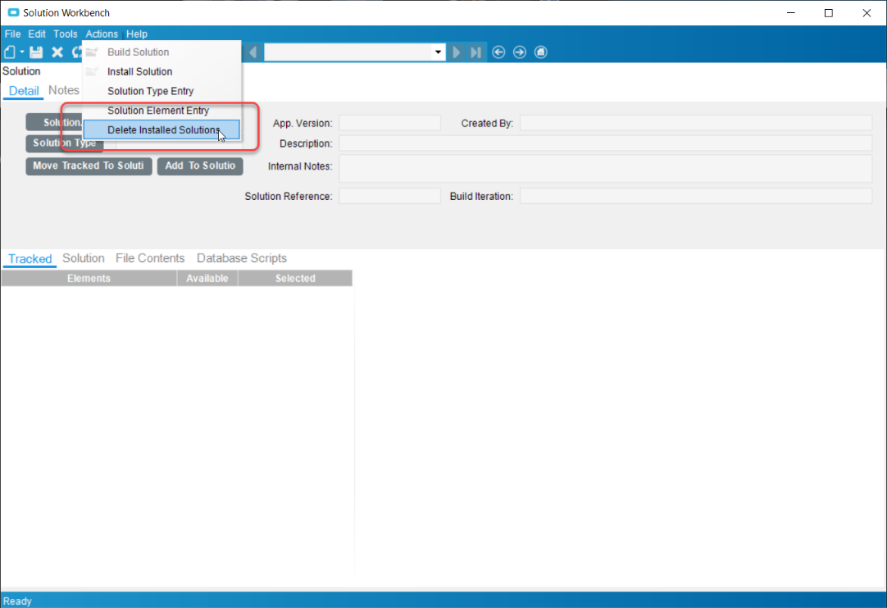Click the Delete X toolbar icon
887x608 pixels.
pyautogui.click(x=57, y=52)
